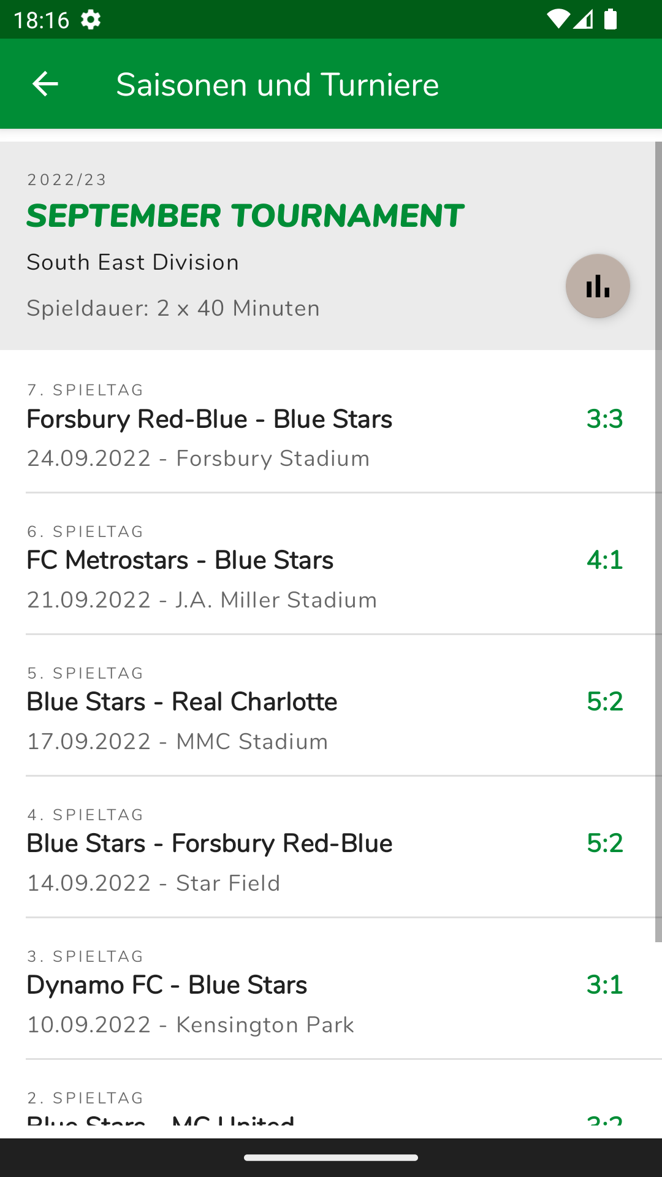Image resolution: width=662 pixels, height=1177 pixels.
Task: Tap the battery status icon
Action: tap(611, 20)
